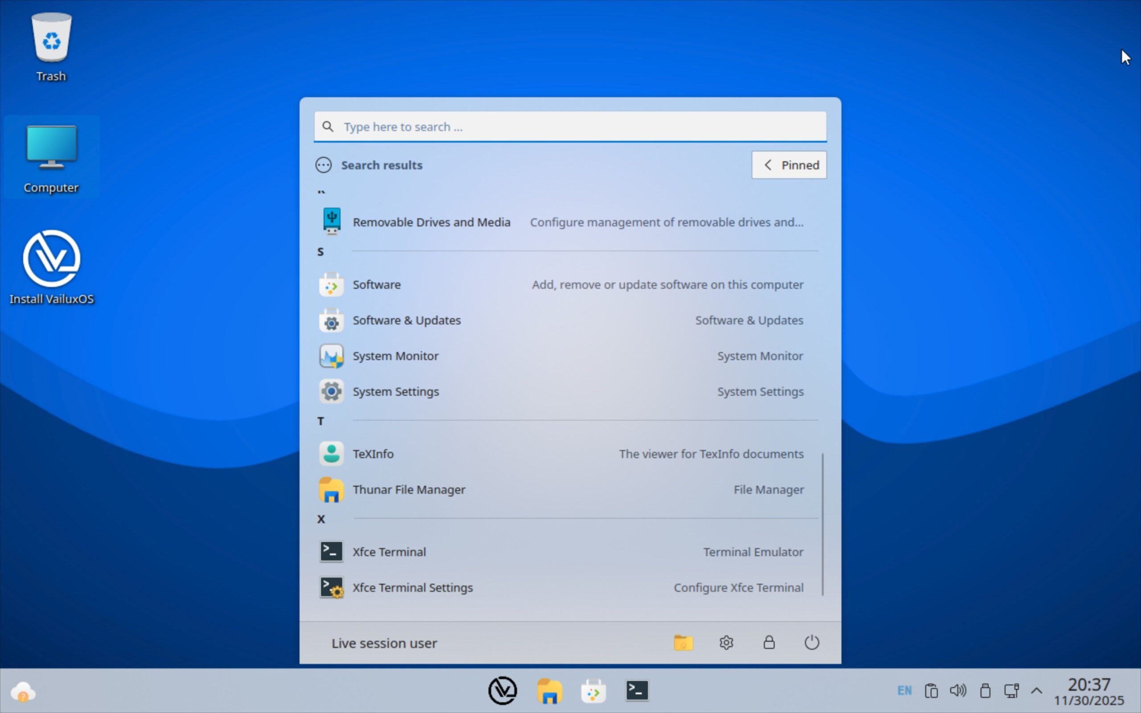1141x713 pixels.
Task: Open settings gear in menu footer
Action: [x=726, y=642]
